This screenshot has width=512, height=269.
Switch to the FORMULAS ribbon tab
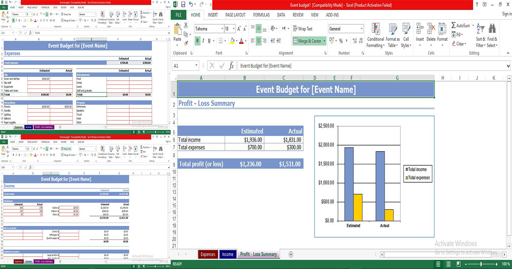click(x=261, y=15)
